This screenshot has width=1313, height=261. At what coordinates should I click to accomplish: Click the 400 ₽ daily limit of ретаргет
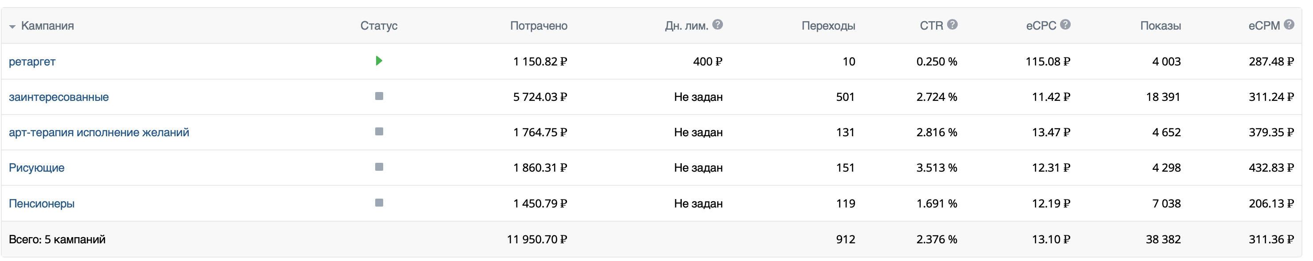click(708, 61)
